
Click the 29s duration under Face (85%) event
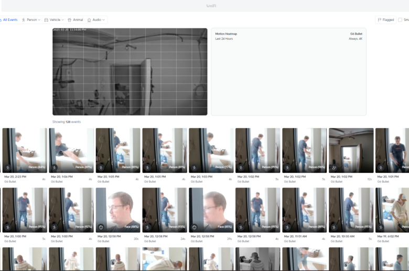point(229,239)
